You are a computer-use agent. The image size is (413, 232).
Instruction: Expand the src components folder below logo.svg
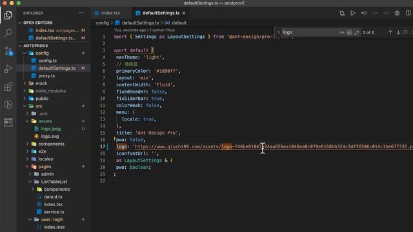pyautogui.click(x=27, y=144)
